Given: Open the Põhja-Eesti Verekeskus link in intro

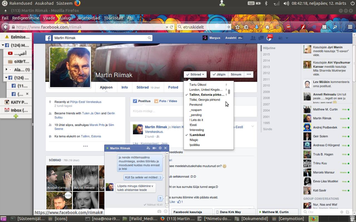Looking at the screenshot, I should click(86, 102).
